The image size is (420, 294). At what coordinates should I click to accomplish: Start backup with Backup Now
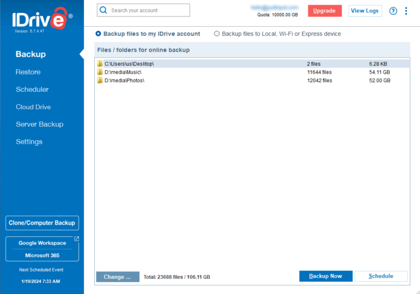tap(325, 276)
